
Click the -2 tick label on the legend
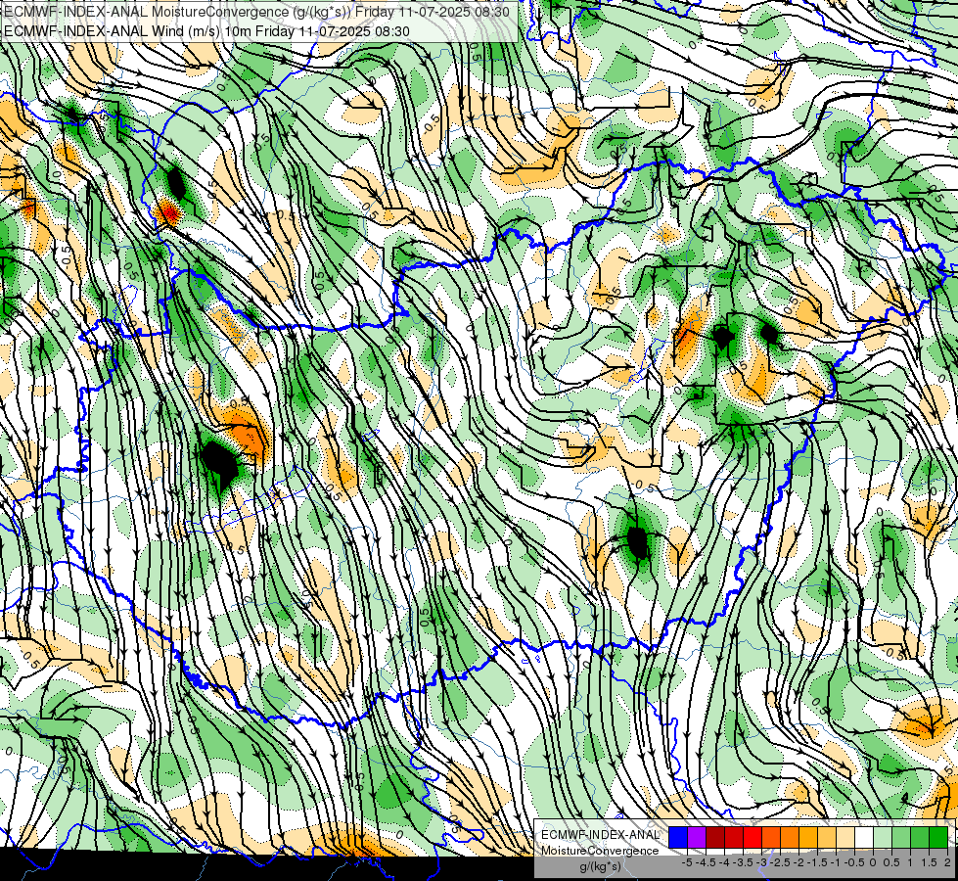(x=799, y=862)
